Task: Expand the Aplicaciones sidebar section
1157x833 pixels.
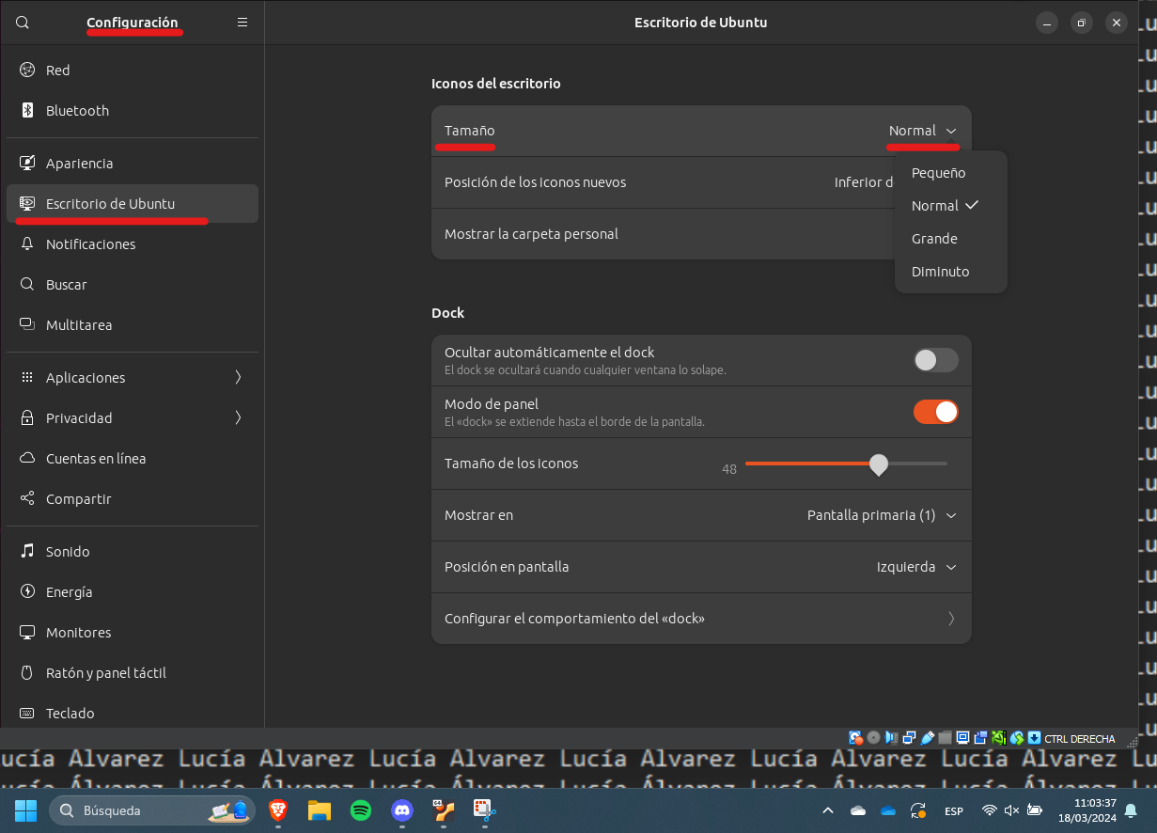Action: click(132, 377)
